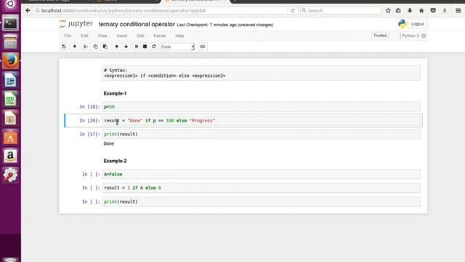Open Amazon launcher in the dock
465x262 pixels.
(x=10, y=156)
